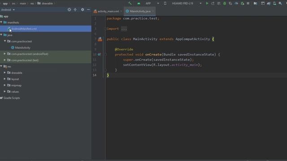Fold the onCreate method via gutter toggle

[105, 55]
